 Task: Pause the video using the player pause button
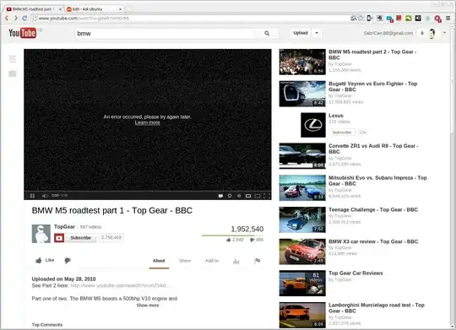[32, 196]
